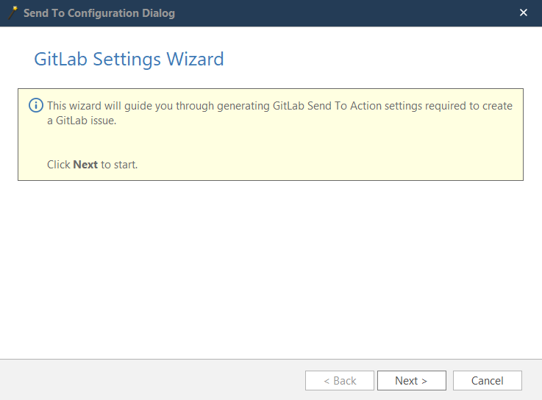Image resolution: width=542 pixels, height=400 pixels.
Task: Cancel the GitLab Settings Wizard
Action: click(487, 380)
